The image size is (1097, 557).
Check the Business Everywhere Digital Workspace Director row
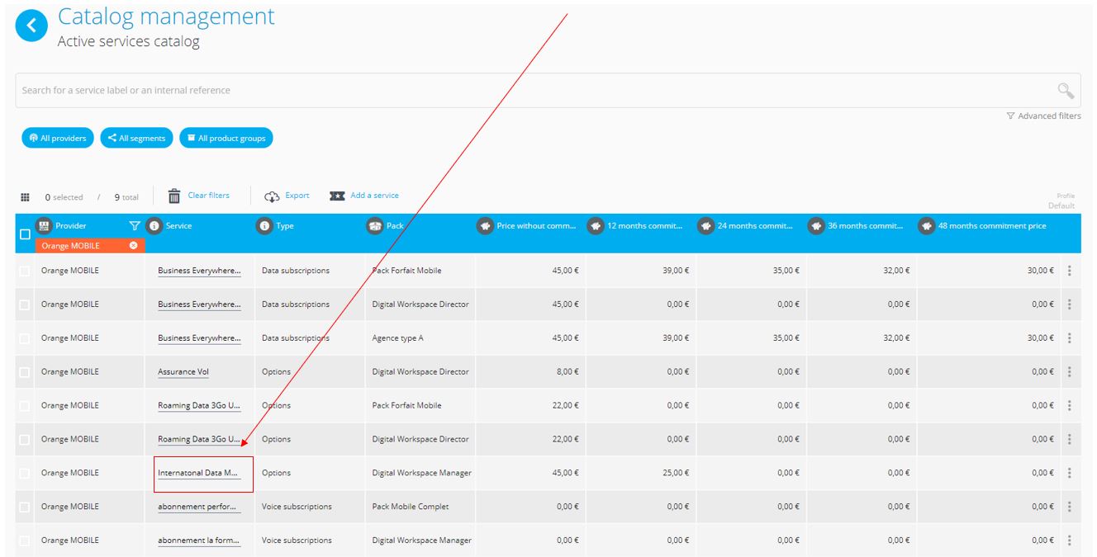[x=25, y=304]
